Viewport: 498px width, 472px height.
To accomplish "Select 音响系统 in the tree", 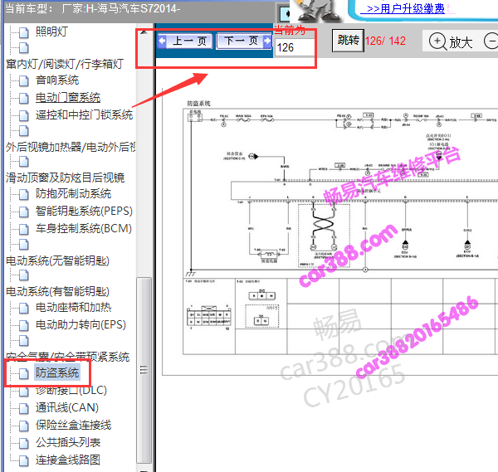I will (x=57, y=80).
